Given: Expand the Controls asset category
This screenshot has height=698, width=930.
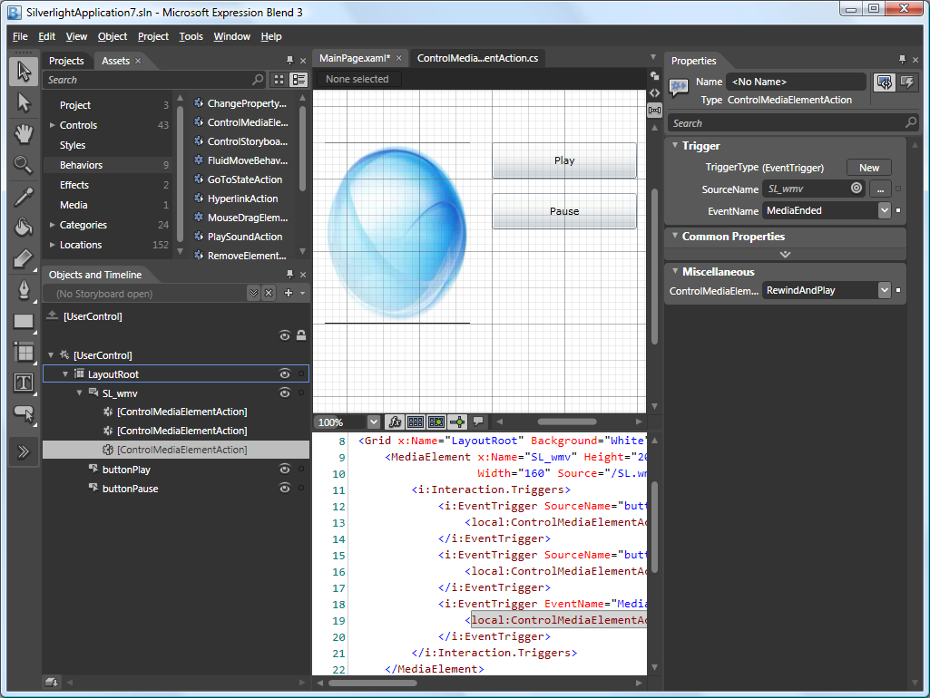Looking at the screenshot, I should point(52,125).
